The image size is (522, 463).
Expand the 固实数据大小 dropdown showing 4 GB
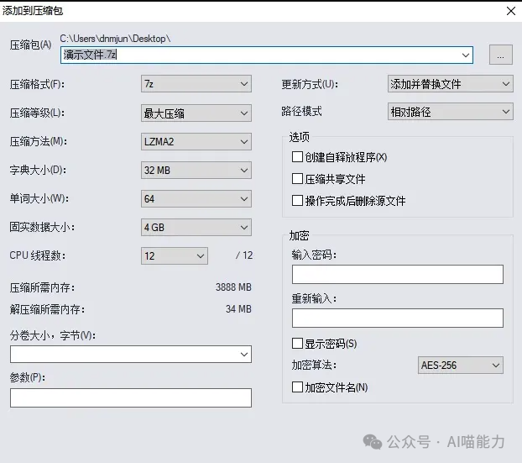(196, 228)
